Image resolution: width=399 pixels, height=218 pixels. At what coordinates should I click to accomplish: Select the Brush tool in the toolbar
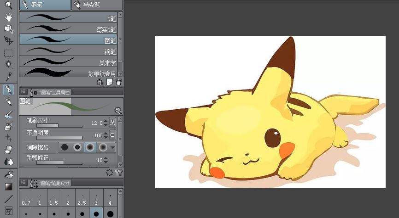click(x=9, y=114)
